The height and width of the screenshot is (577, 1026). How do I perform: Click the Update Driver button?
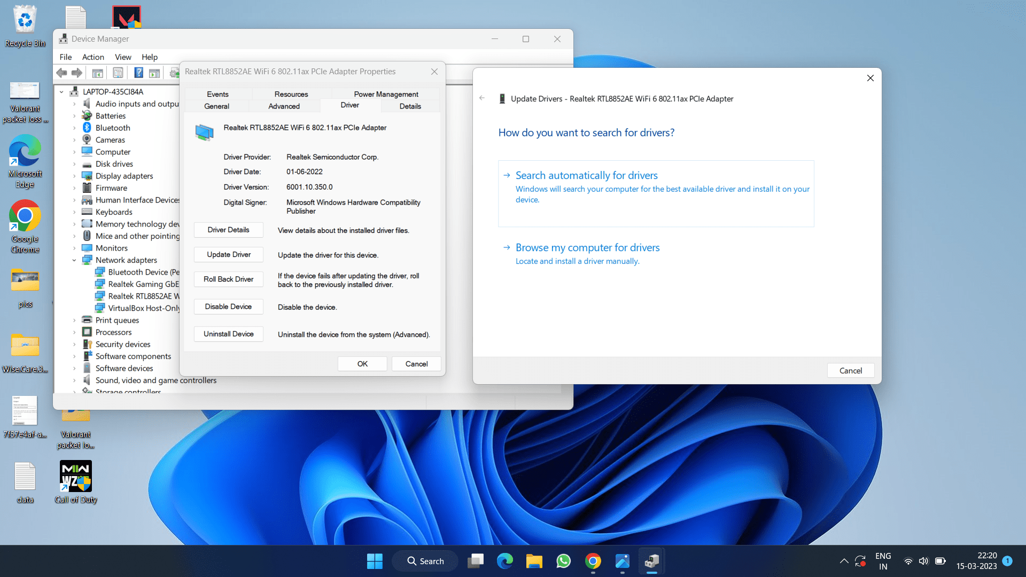228,254
